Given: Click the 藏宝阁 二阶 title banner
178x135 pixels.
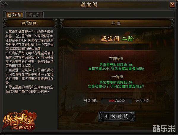Looking at the screenshot, I should click(x=117, y=39).
